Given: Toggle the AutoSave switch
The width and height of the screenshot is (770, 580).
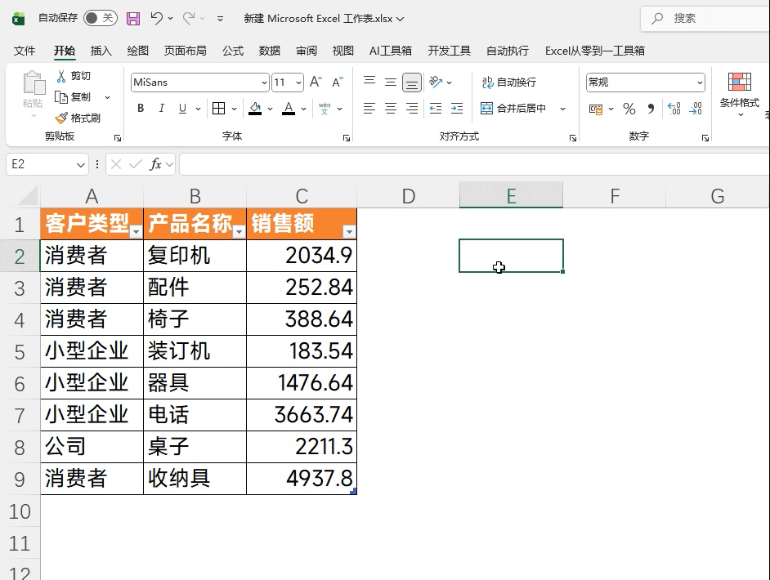Looking at the screenshot, I should coord(101,18).
